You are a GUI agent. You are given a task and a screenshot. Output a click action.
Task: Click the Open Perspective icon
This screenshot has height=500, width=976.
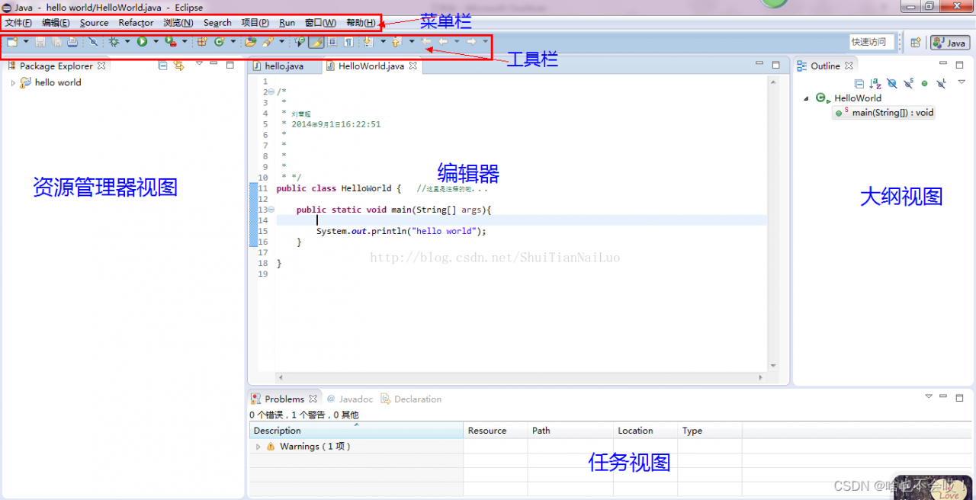[x=916, y=43]
